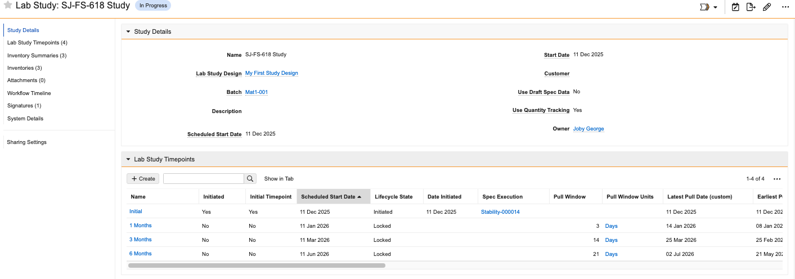795x279 pixels.
Task: Open the workflow dropdown arrow in header
Action: pos(716,8)
